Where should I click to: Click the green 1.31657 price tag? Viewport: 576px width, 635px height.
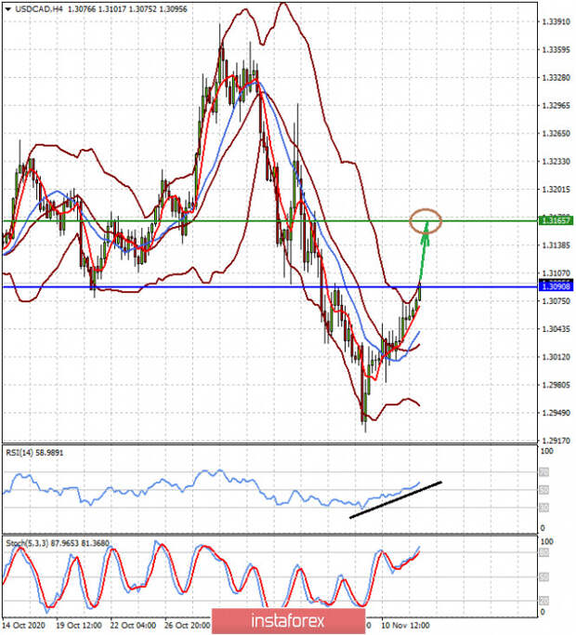[556, 220]
